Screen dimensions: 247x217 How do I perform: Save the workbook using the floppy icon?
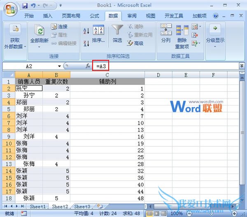(x=25, y=6)
